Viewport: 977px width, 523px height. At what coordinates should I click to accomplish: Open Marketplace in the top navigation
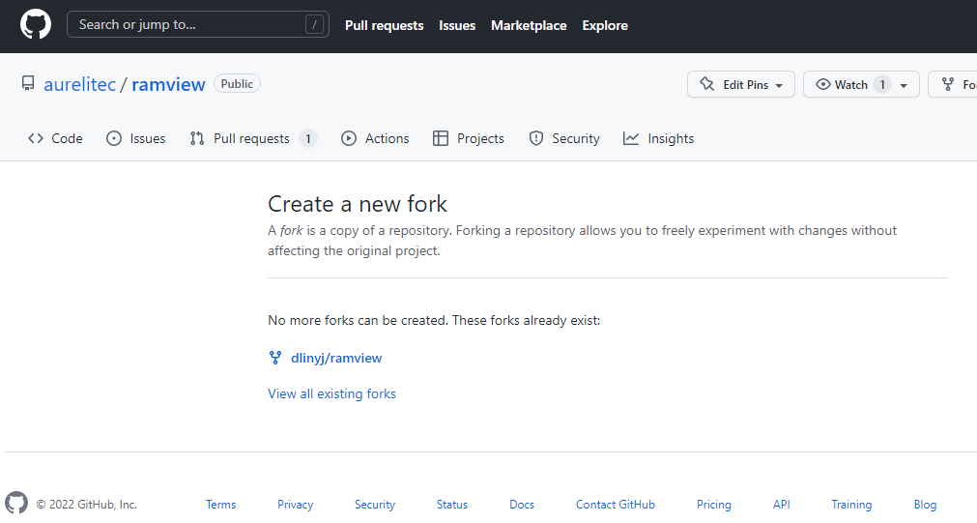[529, 25]
